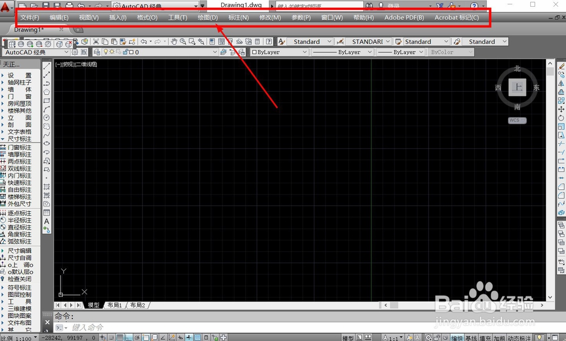Click the WCS button under the compass
566x341 pixels.
click(517, 120)
